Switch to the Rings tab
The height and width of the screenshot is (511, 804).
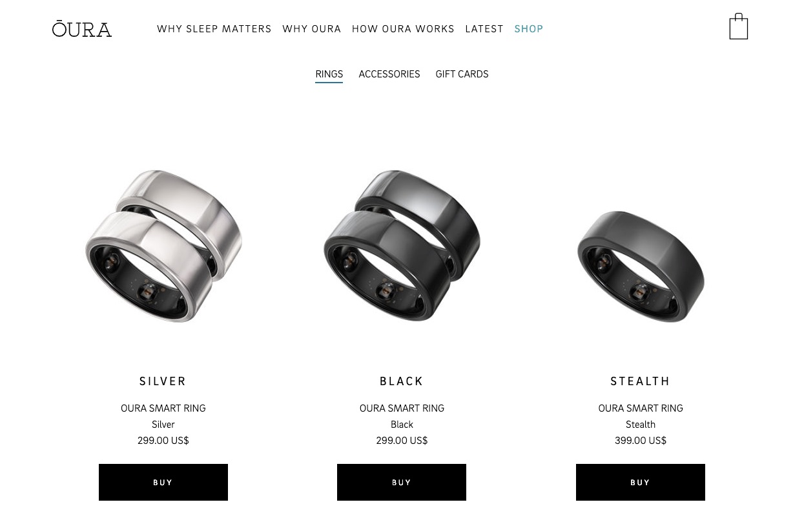pos(329,74)
